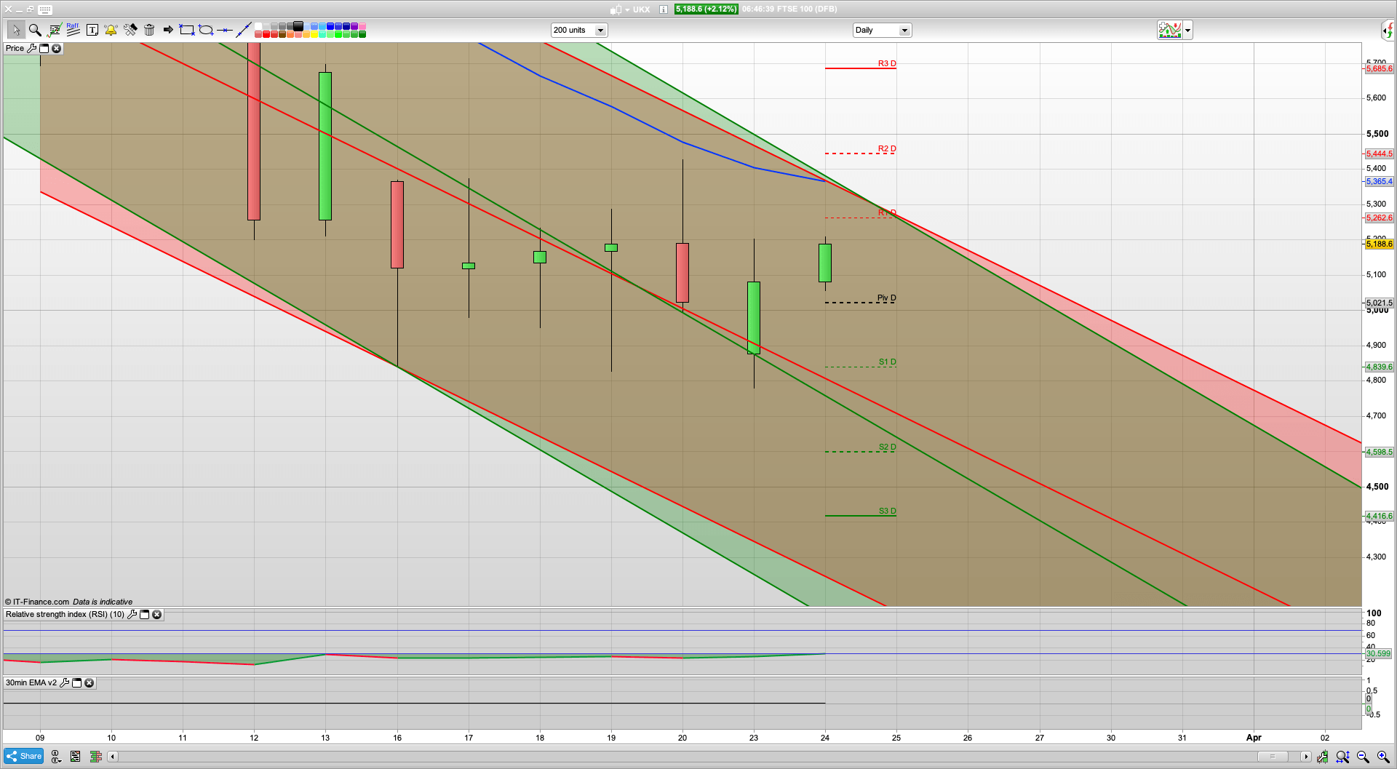Close the RSI indicator panel

coord(156,615)
